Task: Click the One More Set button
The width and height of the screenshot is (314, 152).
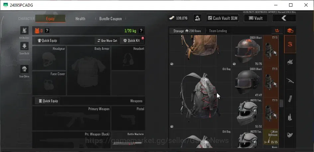Action: click(x=107, y=40)
